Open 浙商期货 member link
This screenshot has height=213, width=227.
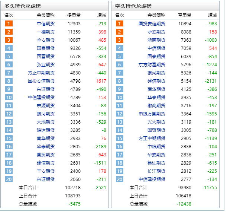click(156, 40)
